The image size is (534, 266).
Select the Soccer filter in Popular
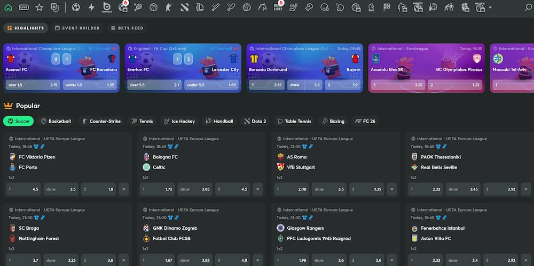pos(18,121)
